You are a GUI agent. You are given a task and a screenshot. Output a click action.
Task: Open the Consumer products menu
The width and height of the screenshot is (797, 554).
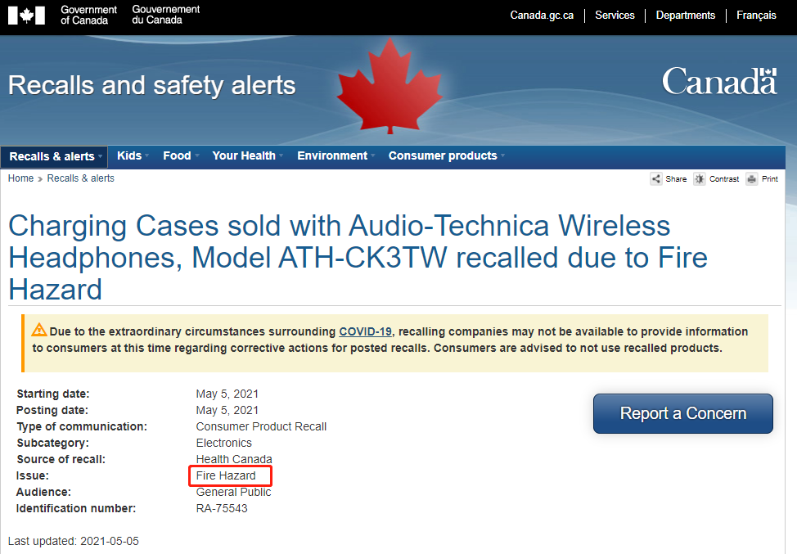446,156
